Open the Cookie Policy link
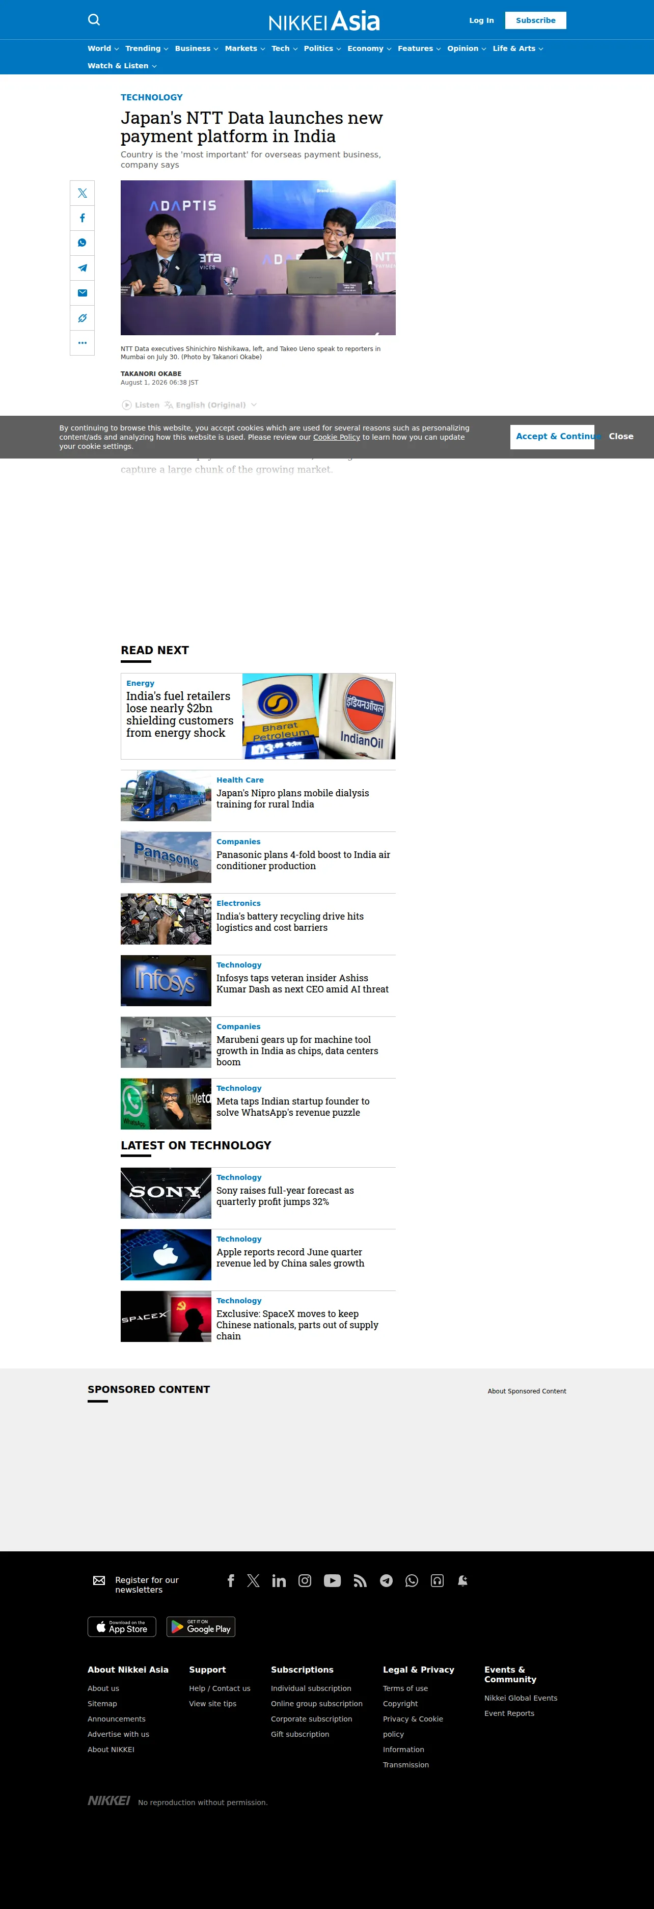The image size is (654, 1909). [x=336, y=437]
